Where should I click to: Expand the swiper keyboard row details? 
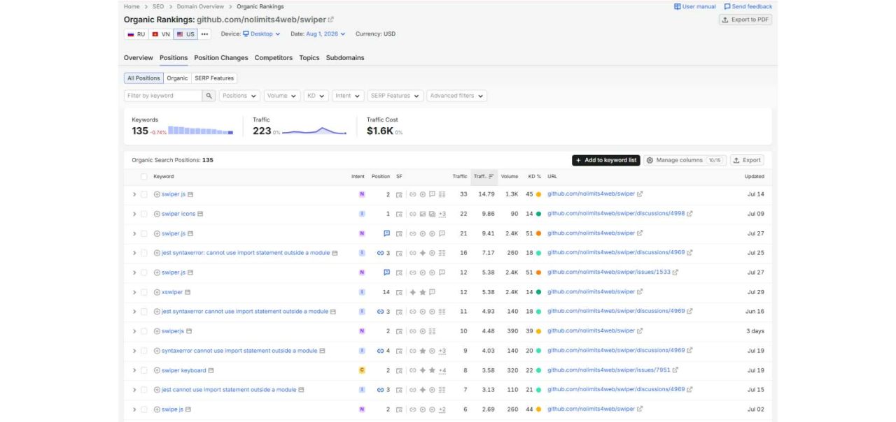tap(134, 370)
